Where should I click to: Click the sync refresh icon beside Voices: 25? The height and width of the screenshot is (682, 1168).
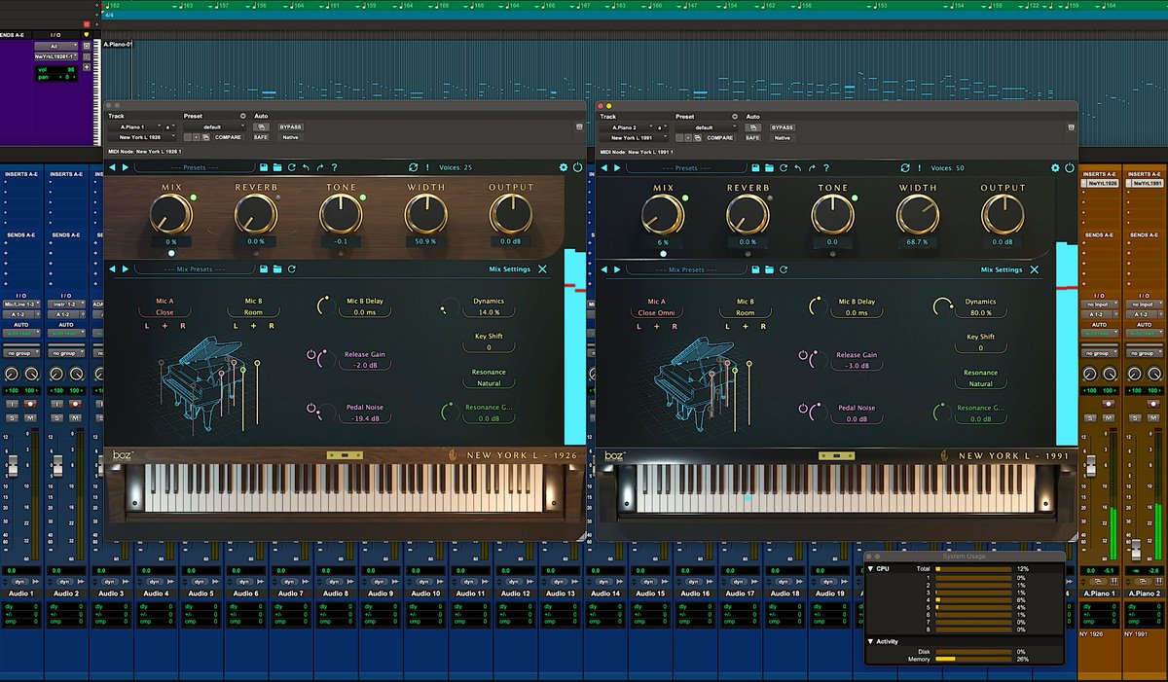pyautogui.click(x=413, y=167)
